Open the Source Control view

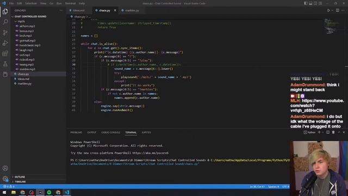[5, 33]
